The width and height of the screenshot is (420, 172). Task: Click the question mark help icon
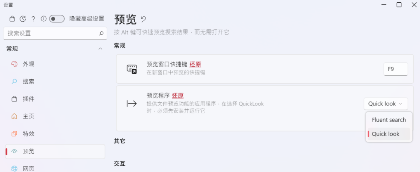tap(33, 19)
